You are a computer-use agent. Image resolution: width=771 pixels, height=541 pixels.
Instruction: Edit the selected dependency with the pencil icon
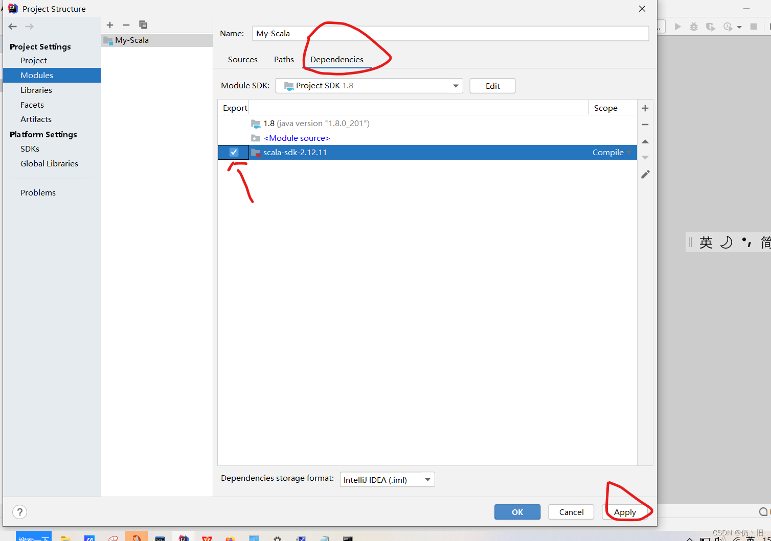point(645,175)
